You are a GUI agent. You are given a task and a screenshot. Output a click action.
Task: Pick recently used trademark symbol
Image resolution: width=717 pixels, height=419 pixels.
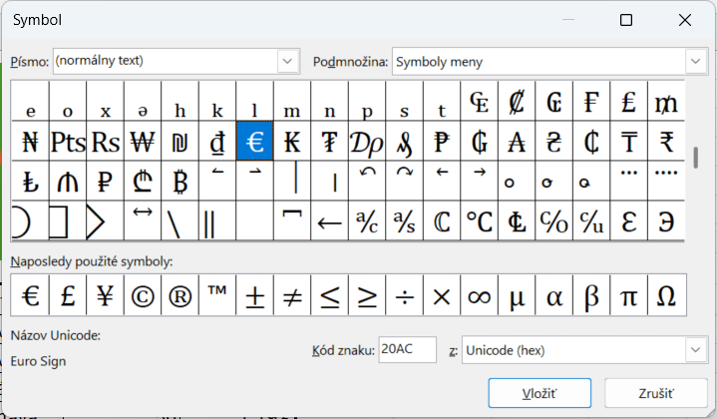(x=217, y=295)
